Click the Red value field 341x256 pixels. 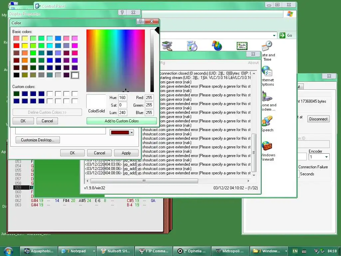click(x=149, y=98)
